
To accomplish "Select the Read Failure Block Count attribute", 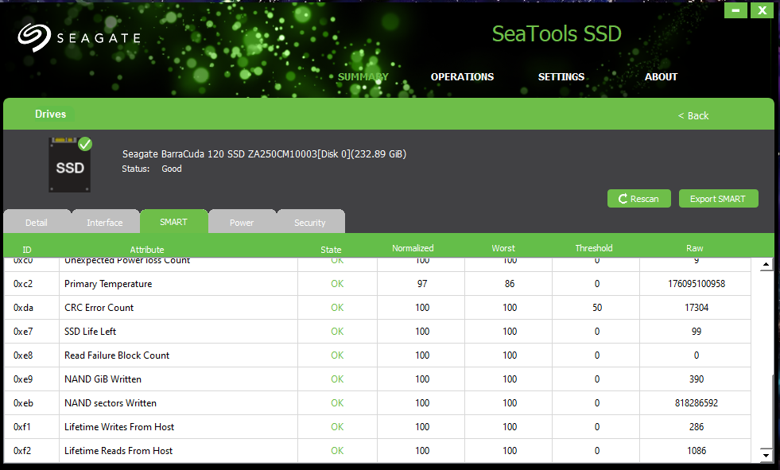I will tap(117, 355).
